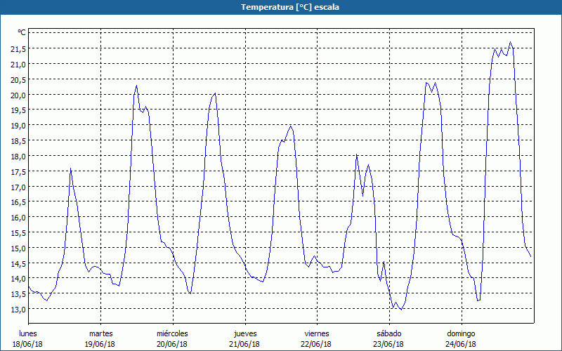562x351 pixels.
Task: Click the Sunday maximum peak above 21,5
Action: tap(511, 42)
